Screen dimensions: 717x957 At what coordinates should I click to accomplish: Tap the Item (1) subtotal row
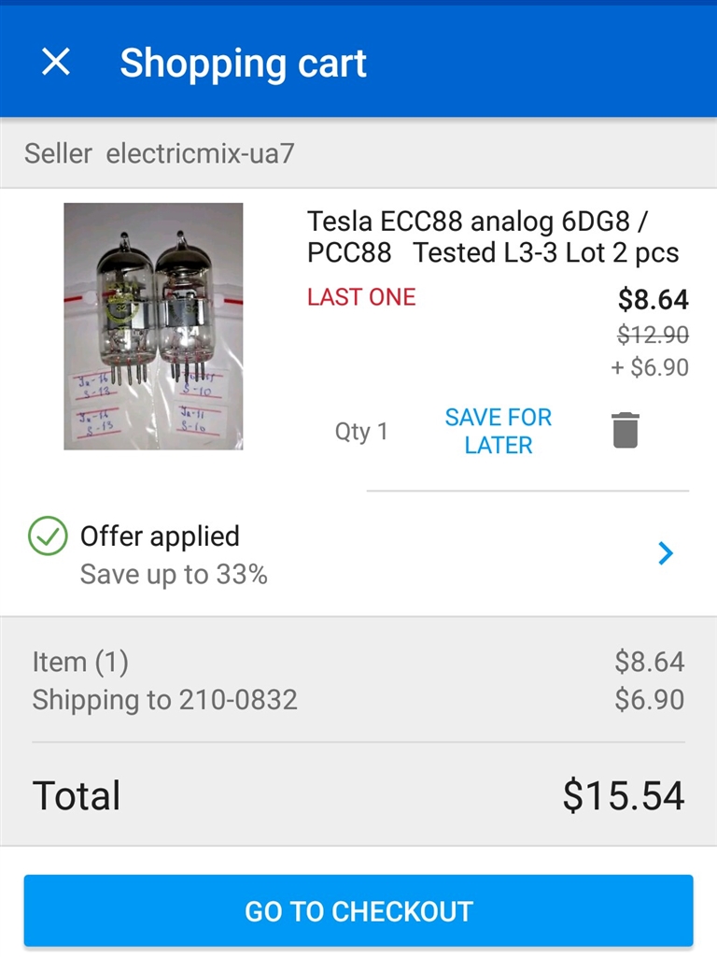[x=80, y=663]
